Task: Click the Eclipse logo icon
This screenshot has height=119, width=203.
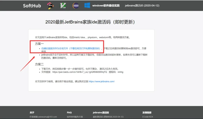Action: coord(75,6)
